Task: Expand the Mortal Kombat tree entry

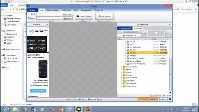Action: [x=125, y=47]
